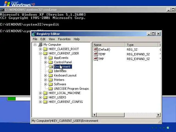Sort by the Name column header
Screen dimensions: 176x132
(x=109, y=45)
